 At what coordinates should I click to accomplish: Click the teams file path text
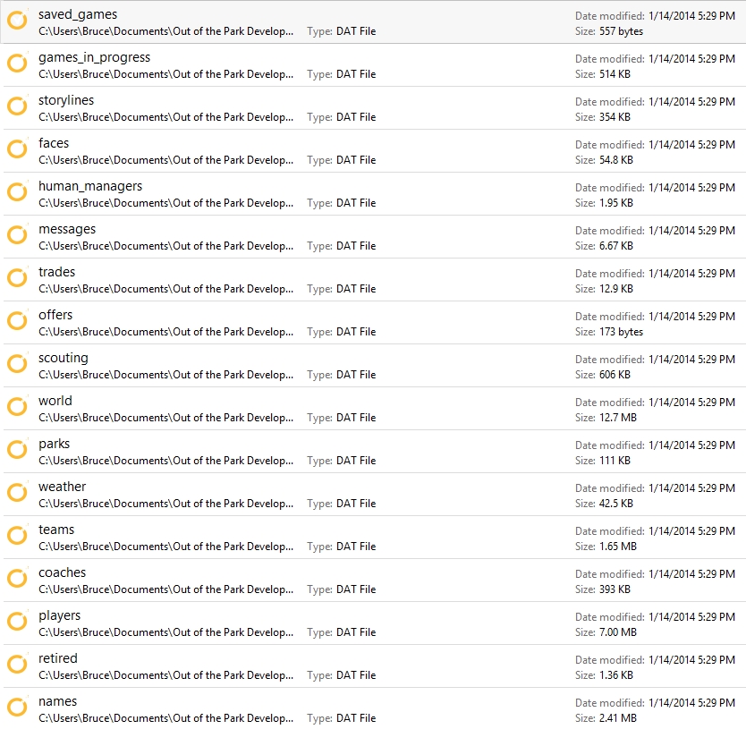(x=165, y=547)
